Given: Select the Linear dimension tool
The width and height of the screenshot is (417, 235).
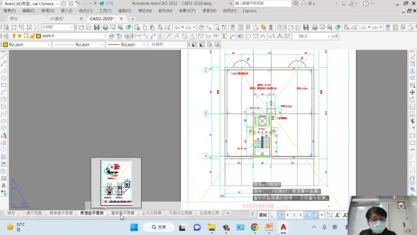Looking at the screenshot, I should 137,36.
